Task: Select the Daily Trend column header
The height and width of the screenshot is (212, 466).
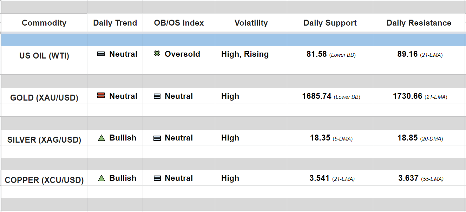Action: point(115,23)
